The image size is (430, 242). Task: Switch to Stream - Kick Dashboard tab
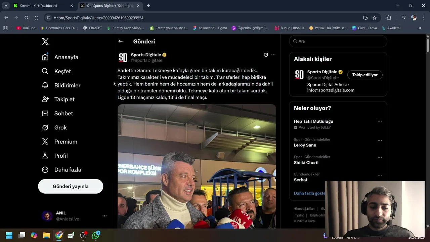coord(43,6)
